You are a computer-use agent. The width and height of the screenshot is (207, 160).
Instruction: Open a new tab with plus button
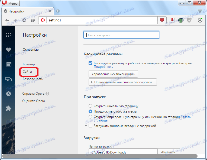click(x=58, y=11)
